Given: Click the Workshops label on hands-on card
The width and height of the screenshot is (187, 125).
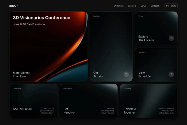Looking at the screenshot, I should [68, 89].
